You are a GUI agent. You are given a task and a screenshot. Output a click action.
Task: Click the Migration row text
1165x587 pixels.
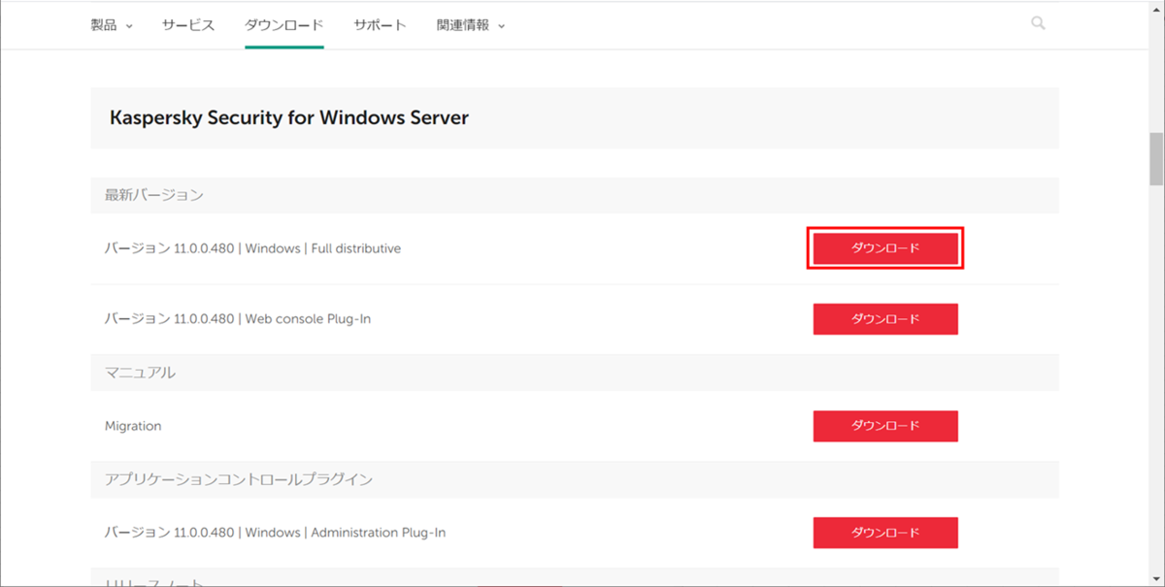coord(133,426)
